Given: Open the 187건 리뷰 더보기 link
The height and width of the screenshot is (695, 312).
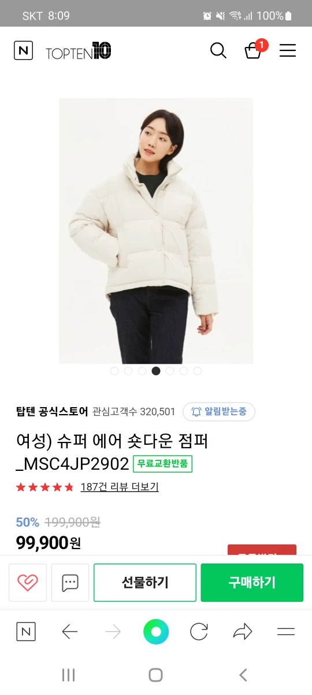Looking at the screenshot, I should click(120, 487).
